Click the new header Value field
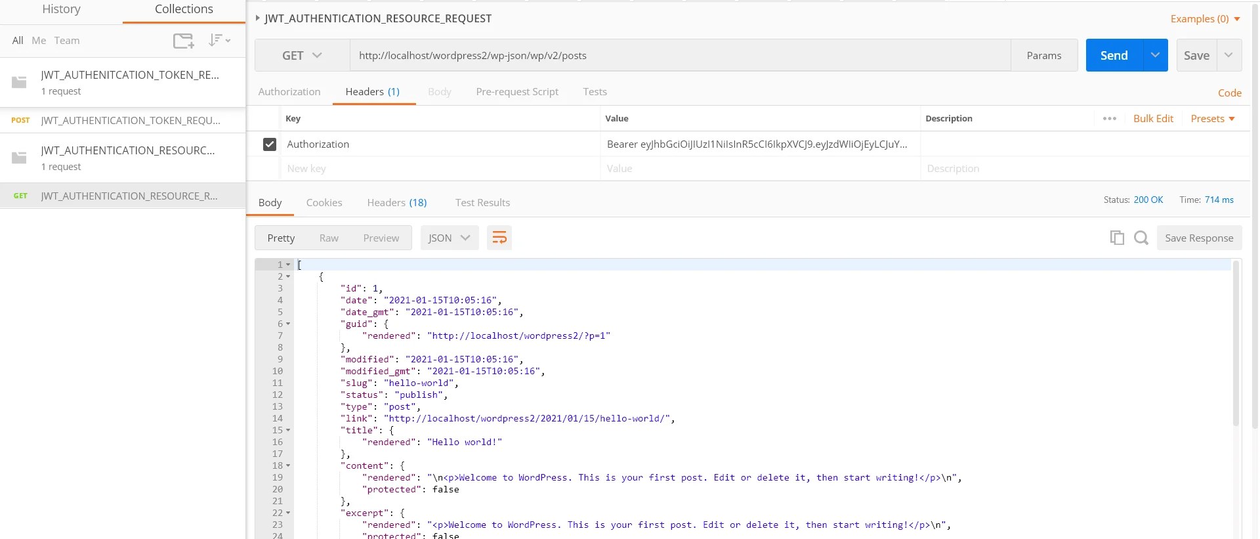 click(x=761, y=169)
